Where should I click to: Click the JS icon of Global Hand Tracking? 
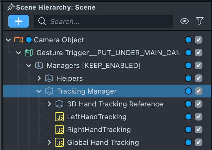tap(59, 143)
